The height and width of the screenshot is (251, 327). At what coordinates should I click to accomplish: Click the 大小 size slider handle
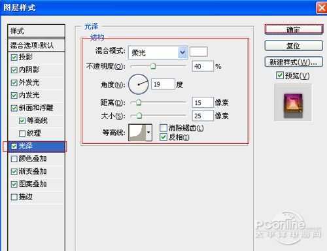[139, 116]
